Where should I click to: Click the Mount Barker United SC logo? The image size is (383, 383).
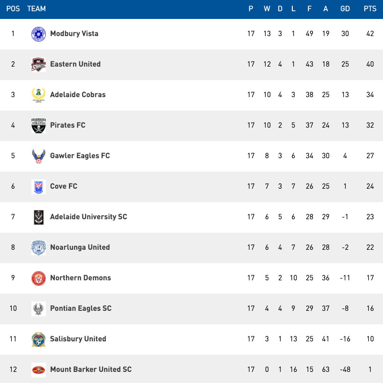click(38, 370)
